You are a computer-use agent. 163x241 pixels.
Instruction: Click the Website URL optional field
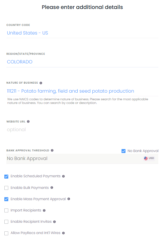[x=82, y=129]
